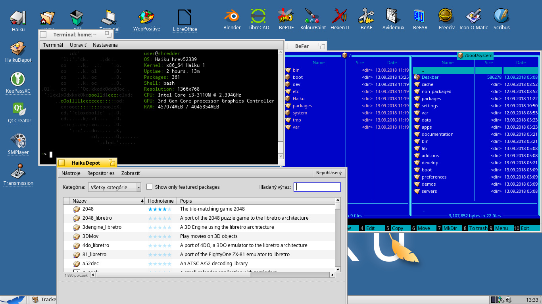Viewport: 542px width, 304px height.
Task: Click the Neprihlásený login button
Action: pos(329,173)
